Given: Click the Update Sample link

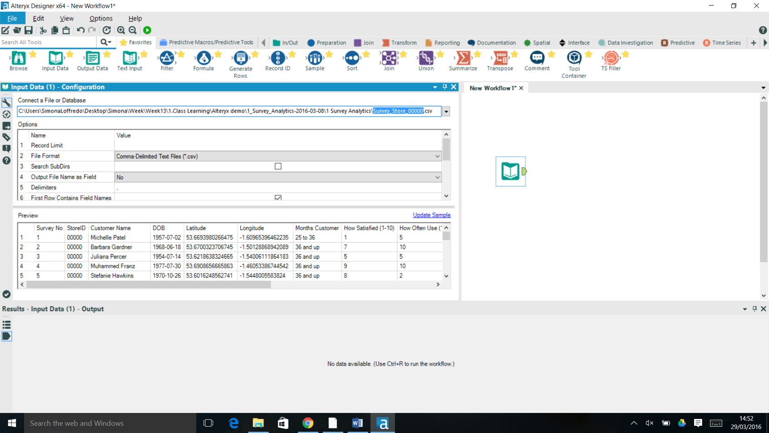Looking at the screenshot, I should point(432,215).
